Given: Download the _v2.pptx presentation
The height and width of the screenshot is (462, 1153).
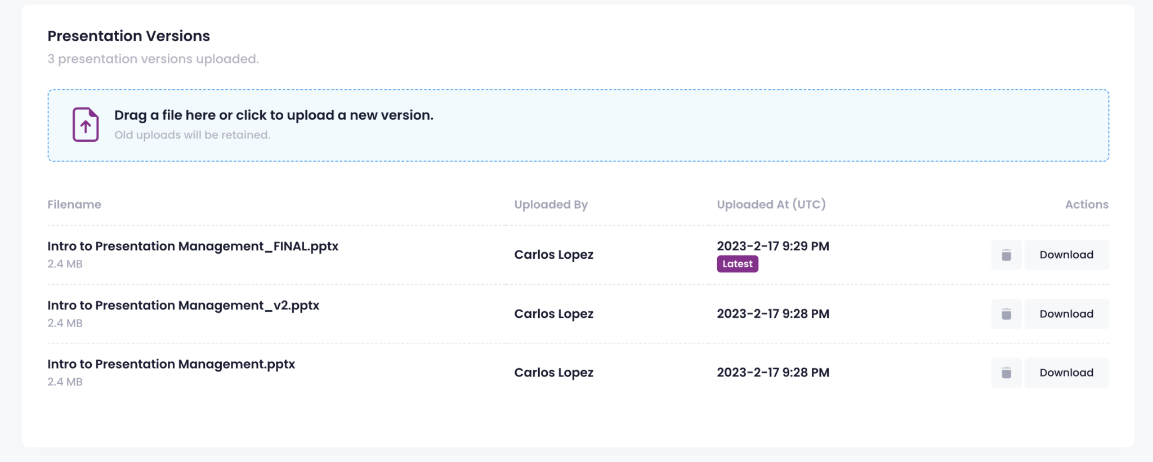Looking at the screenshot, I should coord(1066,314).
